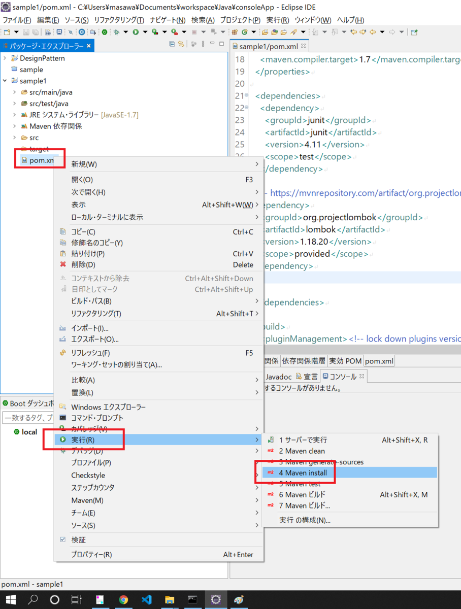The height and width of the screenshot is (609, 461).
Task: Click the Boot Dashboard green power icon in toolbar
Action: [x=104, y=32]
